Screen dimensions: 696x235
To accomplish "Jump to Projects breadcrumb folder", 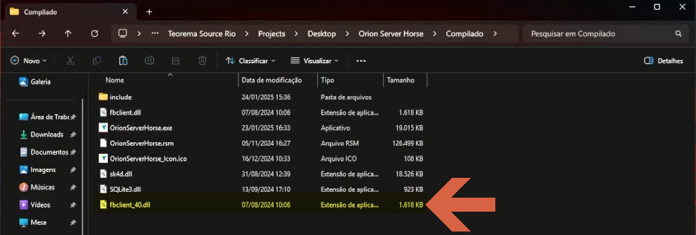I will click(x=272, y=34).
